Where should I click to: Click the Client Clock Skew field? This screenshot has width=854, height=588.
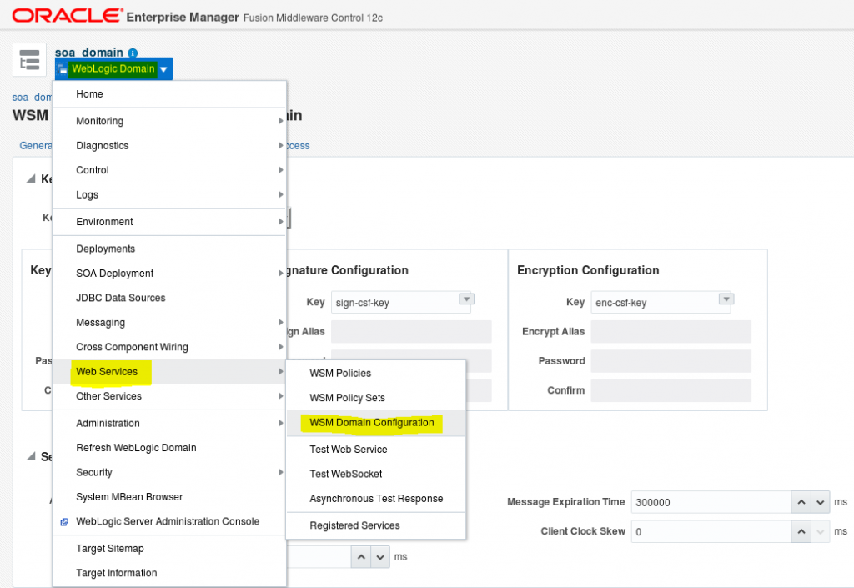711,531
